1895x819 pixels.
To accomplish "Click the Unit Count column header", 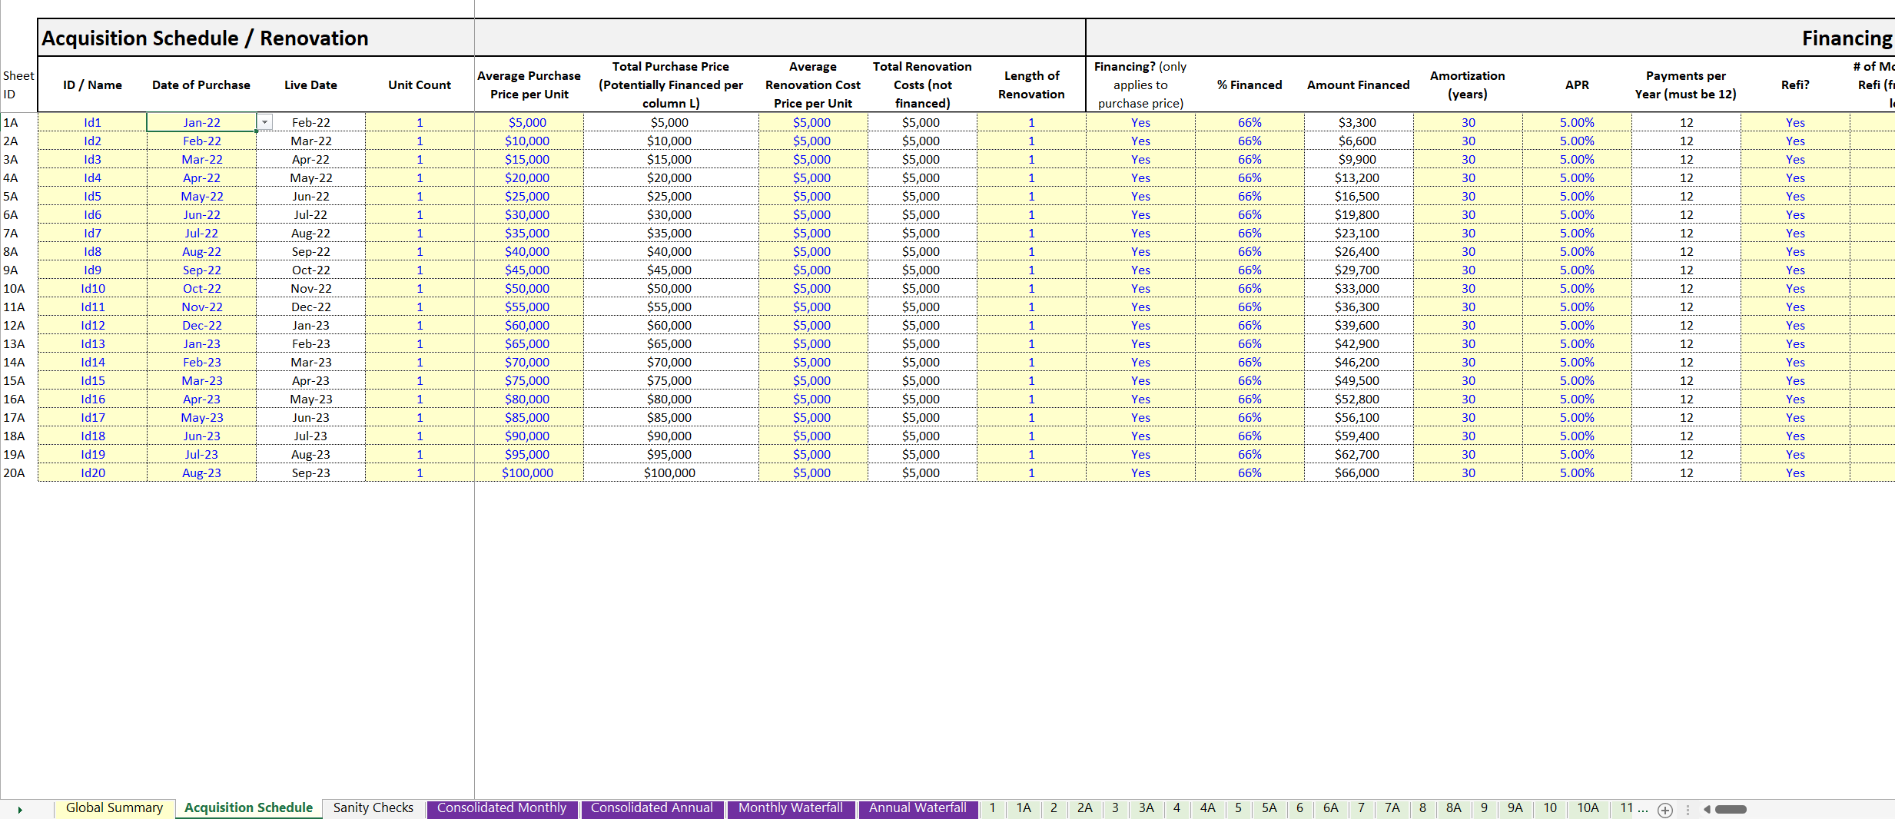I will pyautogui.click(x=420, y=85).
